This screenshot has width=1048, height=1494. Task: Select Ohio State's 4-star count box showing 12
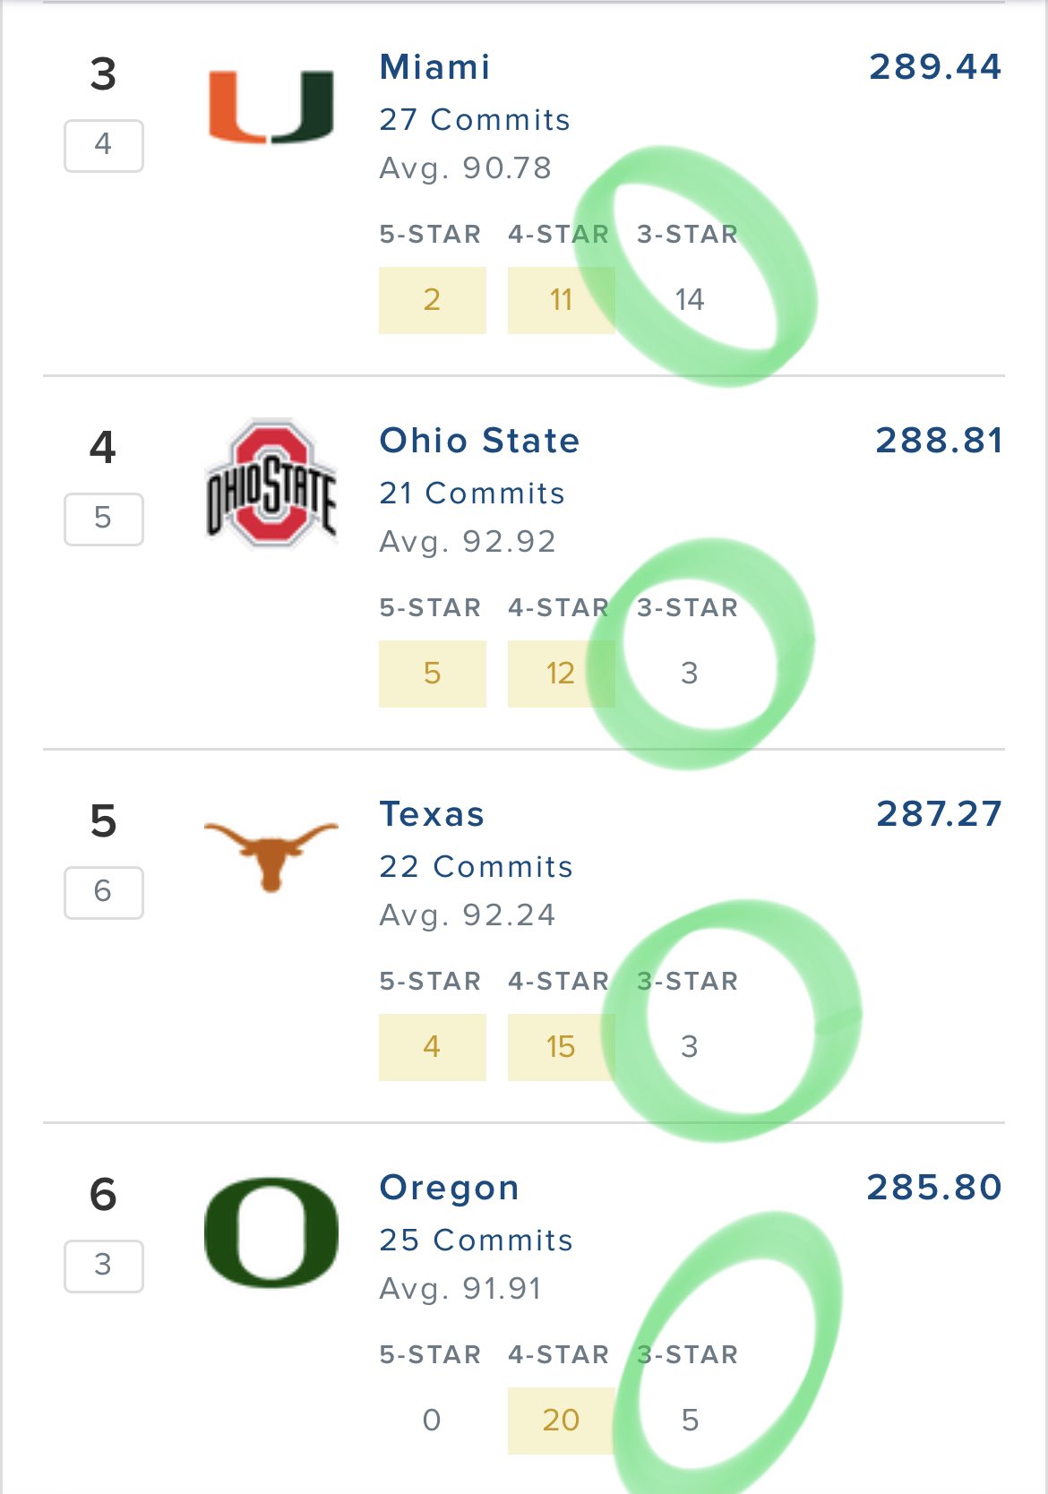[562, 674]
